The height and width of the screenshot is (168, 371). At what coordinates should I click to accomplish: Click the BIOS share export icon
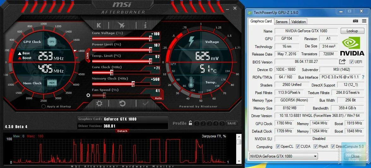click(x=342, y=62)
